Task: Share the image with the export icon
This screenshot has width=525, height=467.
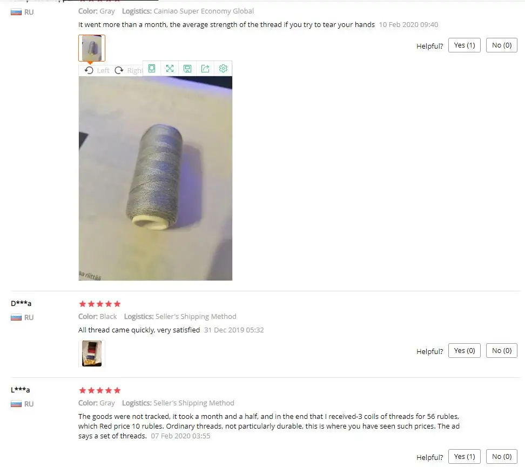Action: click(x=205, y=69)
